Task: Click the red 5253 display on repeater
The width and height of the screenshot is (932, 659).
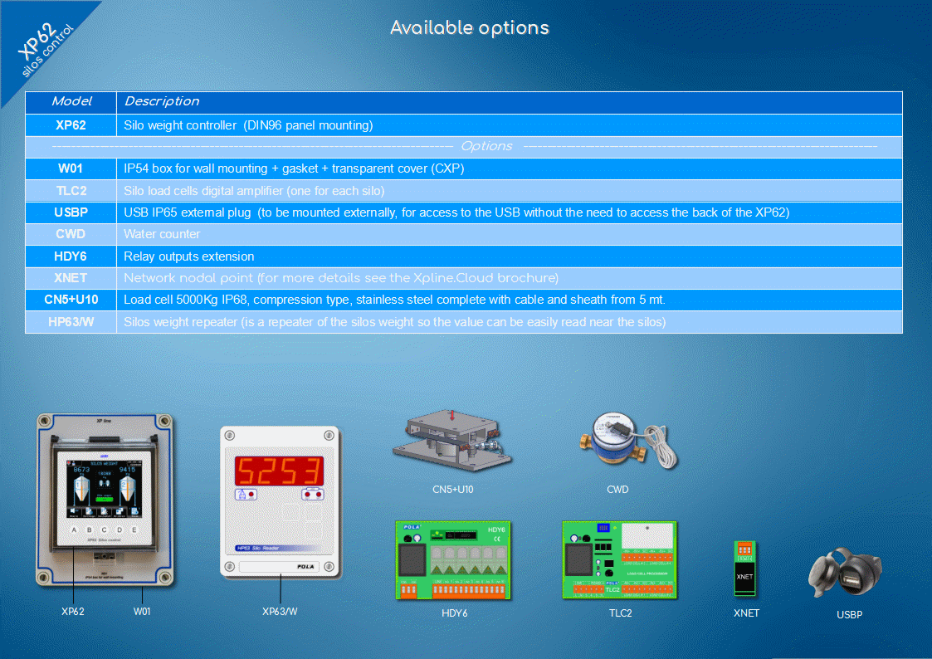Action: tap(279, 471)
